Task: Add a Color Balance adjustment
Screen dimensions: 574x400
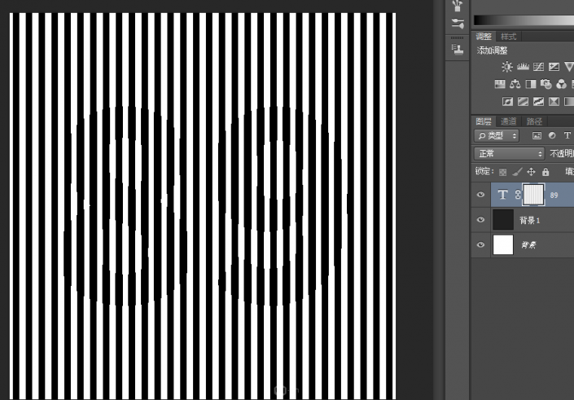Action: coord(515,84)
